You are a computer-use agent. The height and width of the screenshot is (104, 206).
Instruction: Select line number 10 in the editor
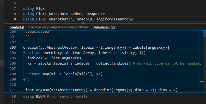tap(14, 96)
